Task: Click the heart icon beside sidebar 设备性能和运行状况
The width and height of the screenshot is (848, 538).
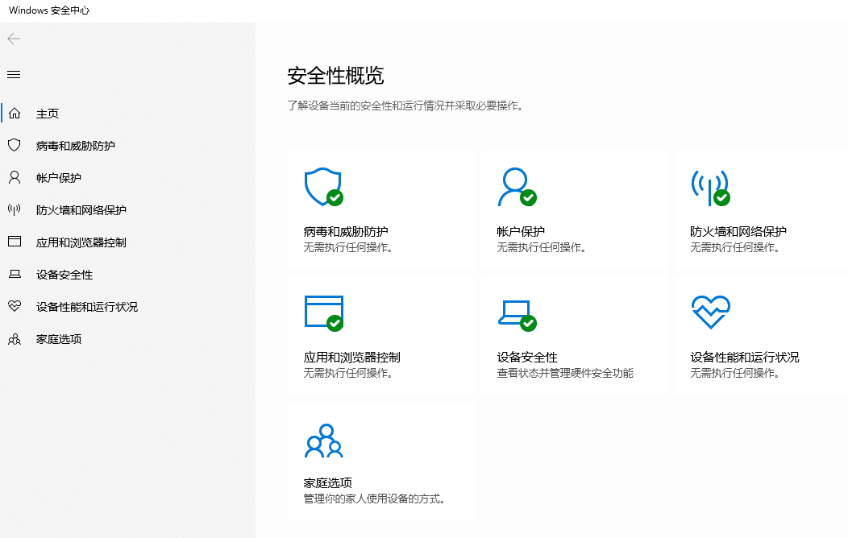Action: pyautogui.click(x=15, y=306)
